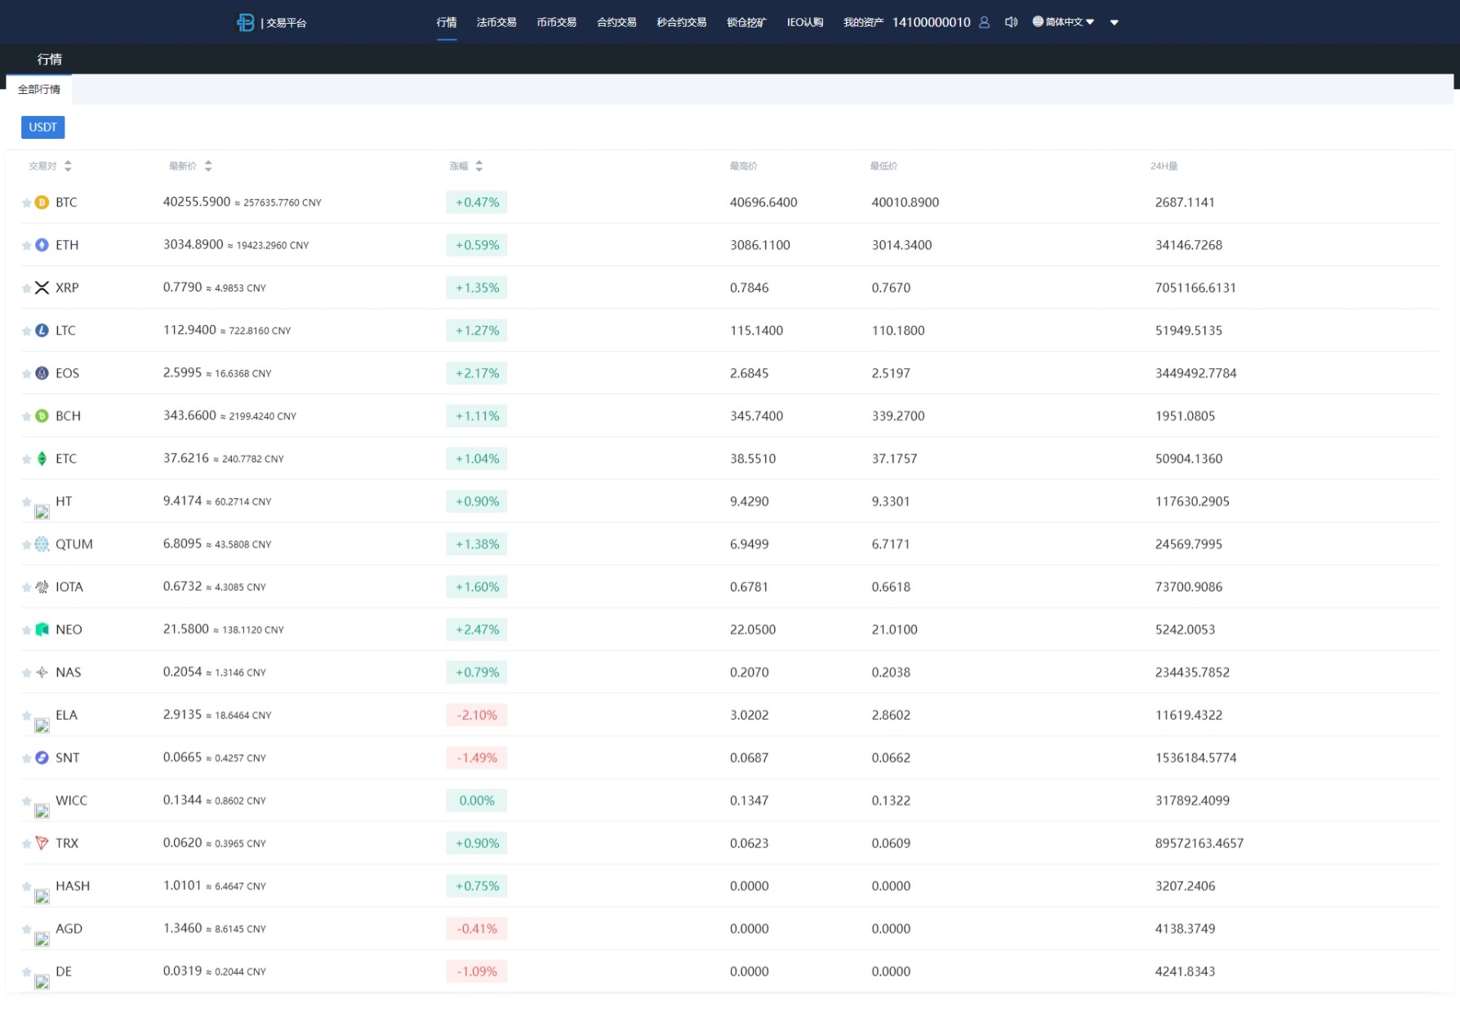The height and width of the screenshot is (1022, 1460).
Task: Open 我的资产 link in header
Action: coord(862,22)
